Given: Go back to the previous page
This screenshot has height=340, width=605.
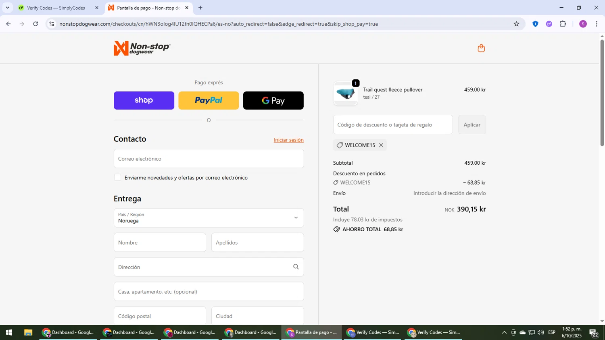Looking at the screenshot, I should point(8,24).
